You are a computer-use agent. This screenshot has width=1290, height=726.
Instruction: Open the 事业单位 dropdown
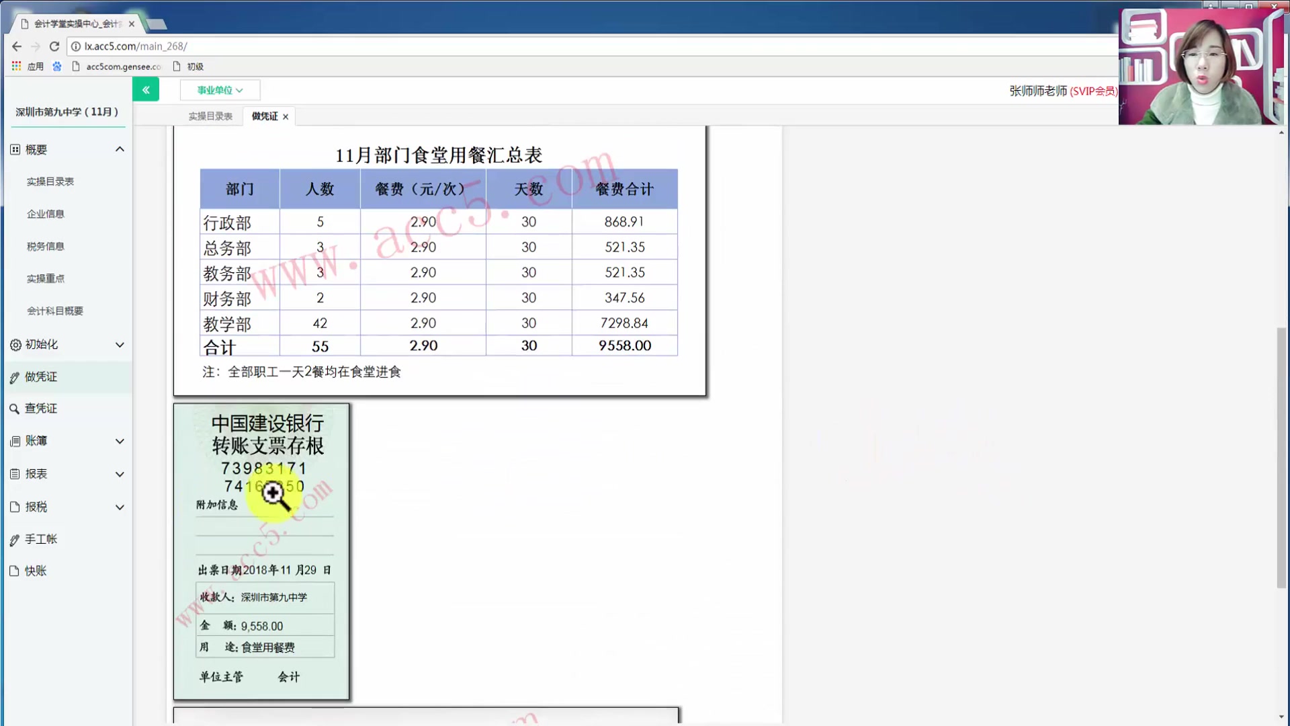click(219, 89)
